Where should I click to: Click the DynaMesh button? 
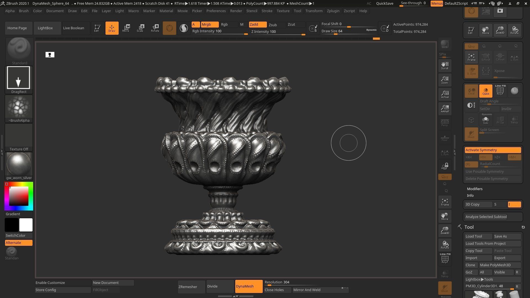pos(249,286)
